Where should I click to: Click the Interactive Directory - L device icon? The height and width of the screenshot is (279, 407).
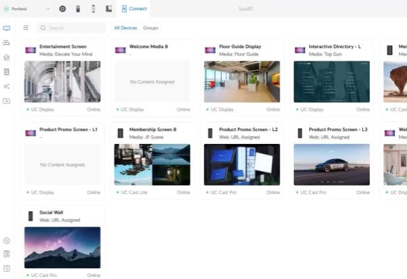[x=300, y=50]
